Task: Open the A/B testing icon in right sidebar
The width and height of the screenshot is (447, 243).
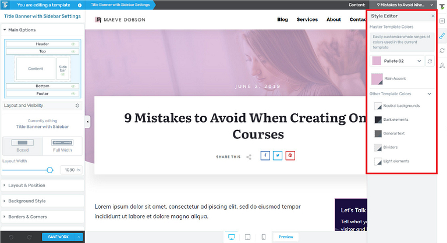Action: point(442,66)
